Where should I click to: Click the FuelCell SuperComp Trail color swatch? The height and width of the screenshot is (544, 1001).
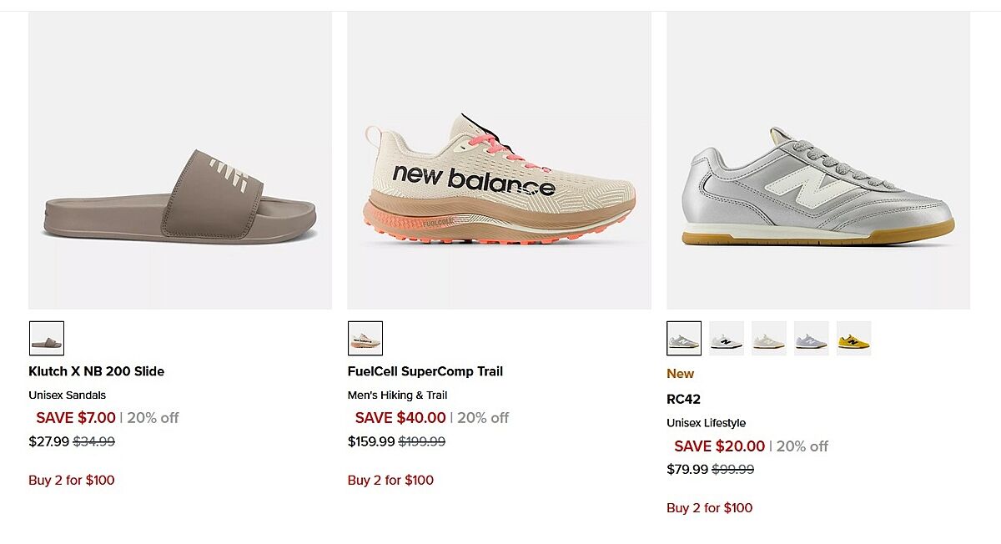(365, 339)
